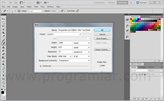
Task: Toggle the Brush panel button in the options bar
Action: [x=19, y=11]
